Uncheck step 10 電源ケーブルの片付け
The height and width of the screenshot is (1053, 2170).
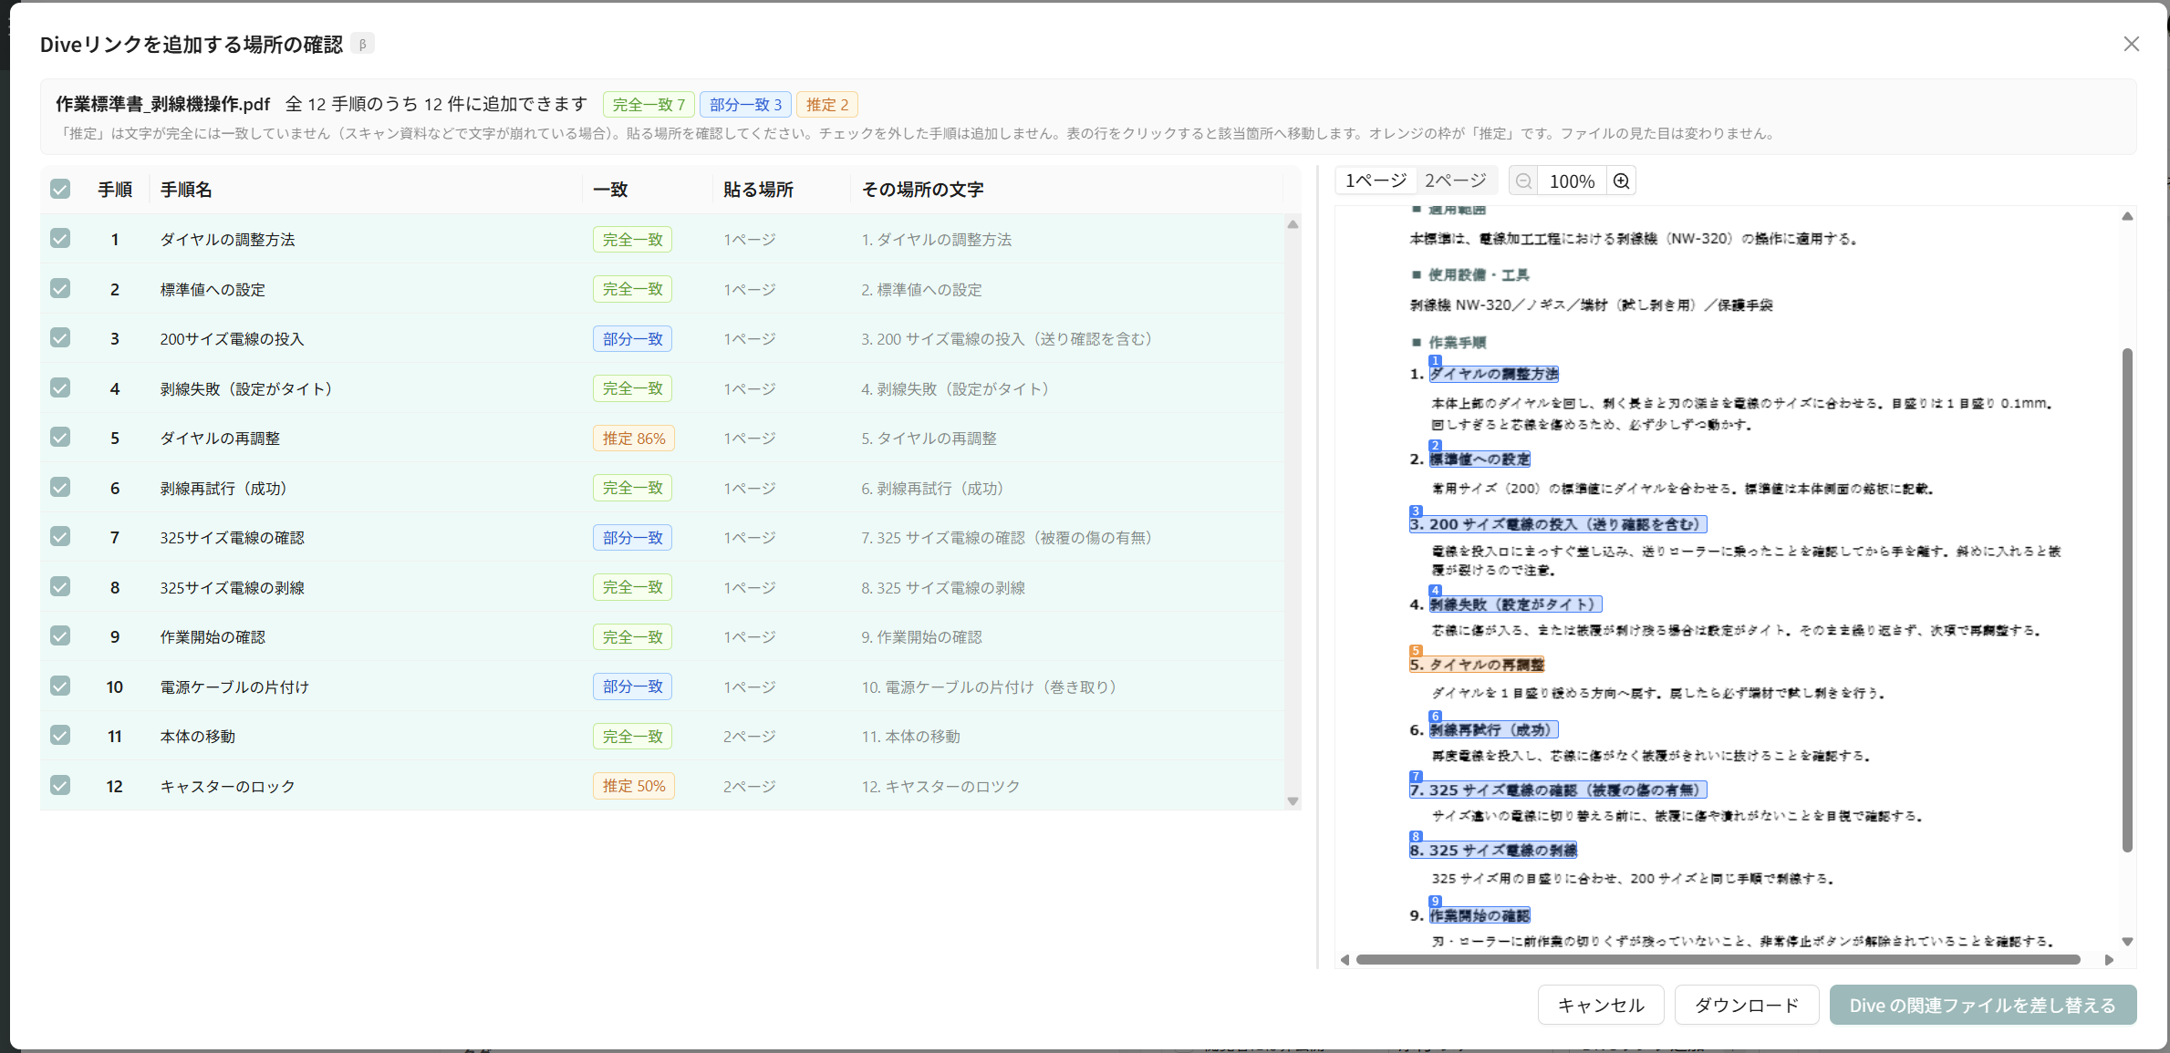[x=60, y=687]
